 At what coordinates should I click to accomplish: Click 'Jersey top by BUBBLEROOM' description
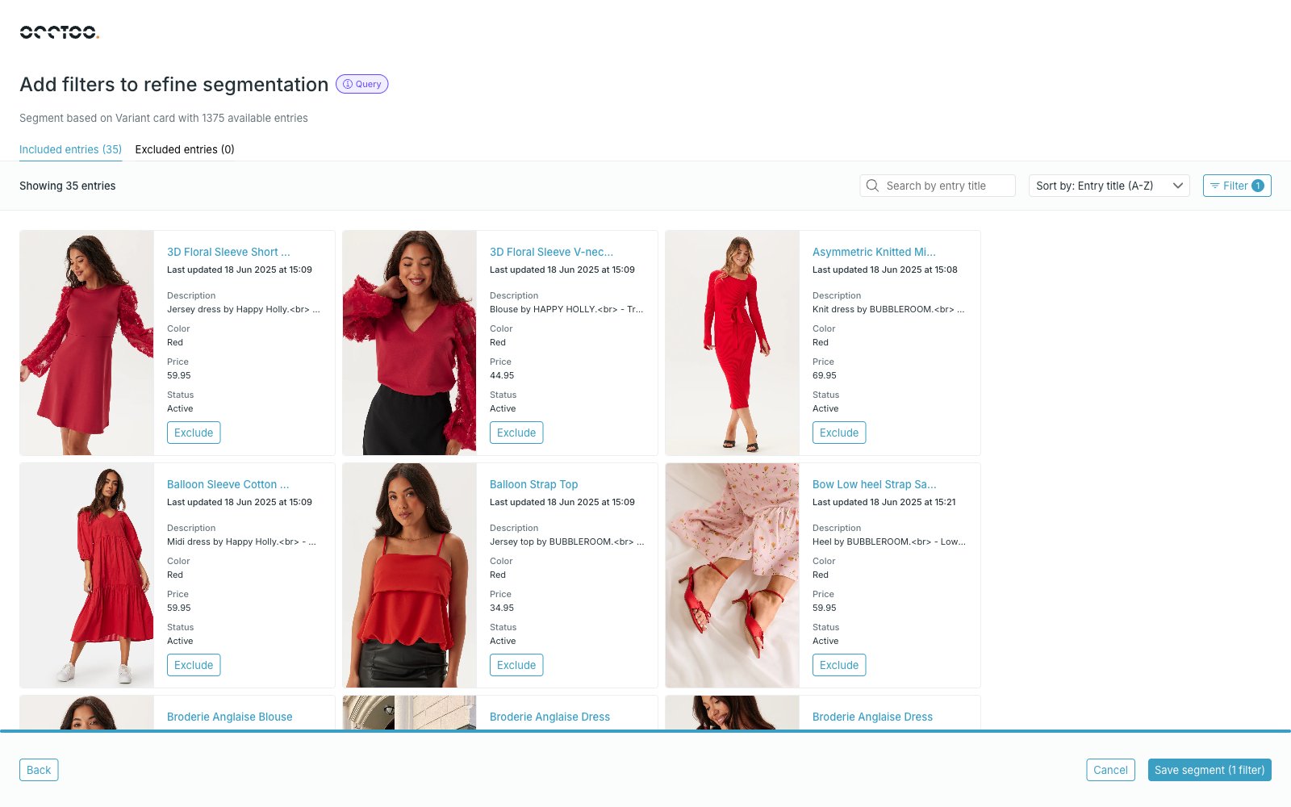(x=567, y=541)
